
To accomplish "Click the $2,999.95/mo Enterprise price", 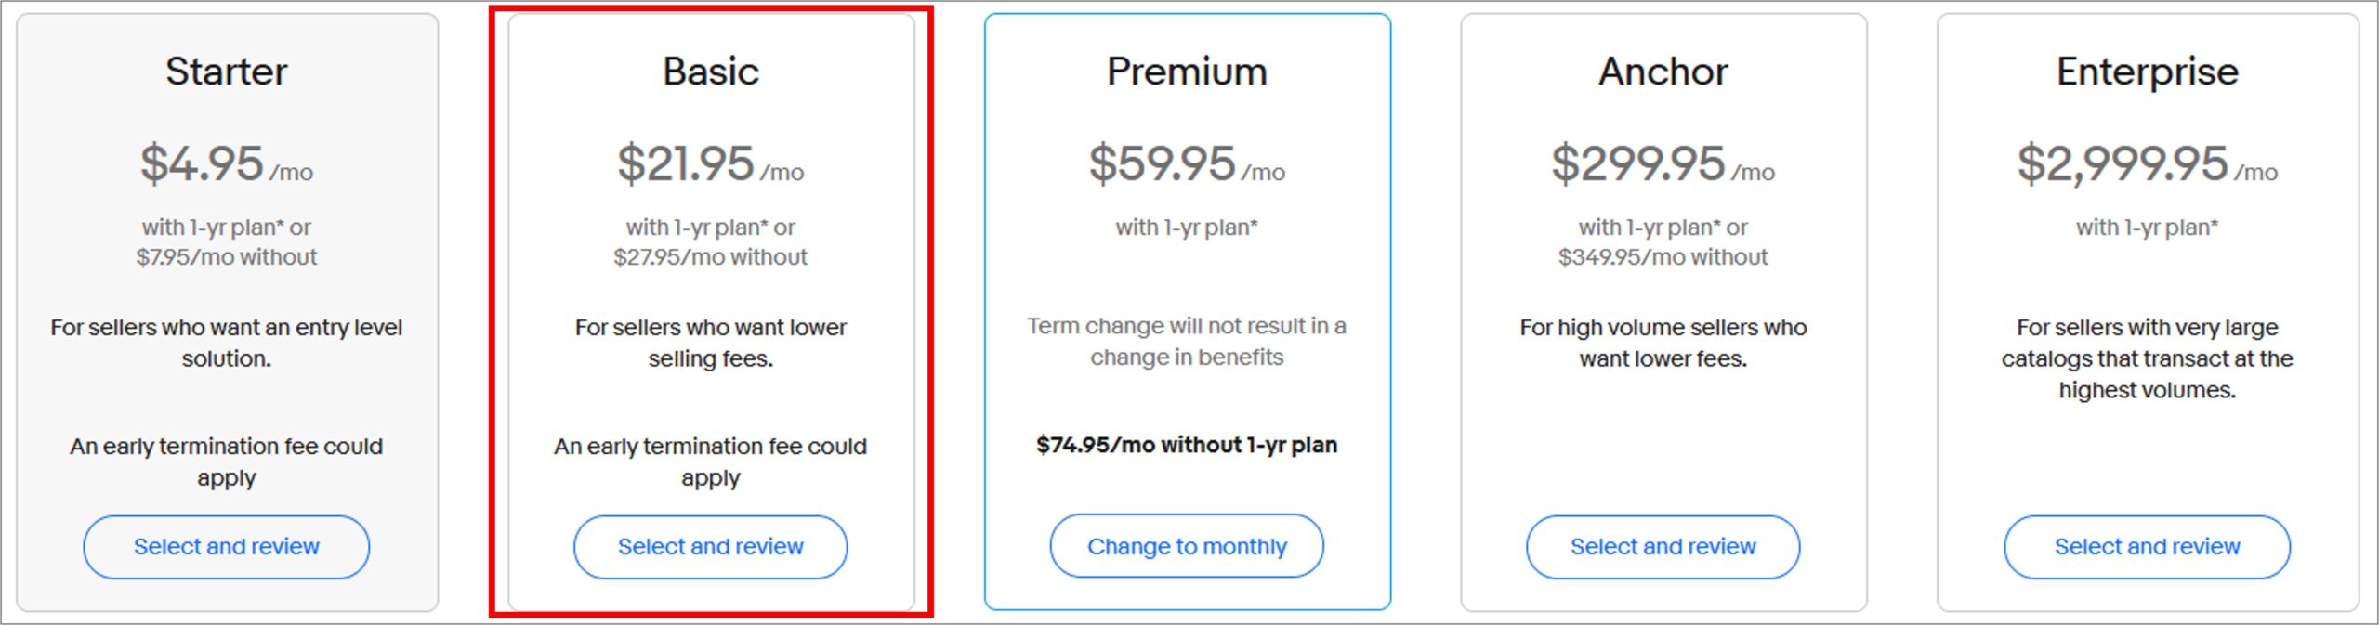I will point(2147,163).
